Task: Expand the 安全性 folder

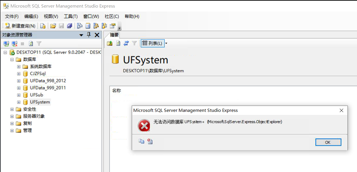Action: coord(12,110)
